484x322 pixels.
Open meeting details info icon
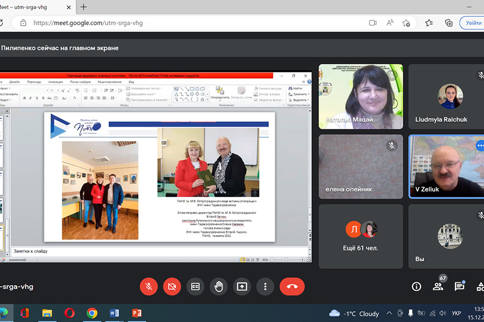point(416,287)
